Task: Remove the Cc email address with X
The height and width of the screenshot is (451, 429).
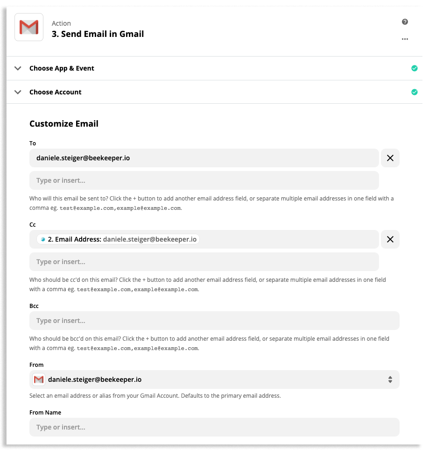Action: pos(390,239)
